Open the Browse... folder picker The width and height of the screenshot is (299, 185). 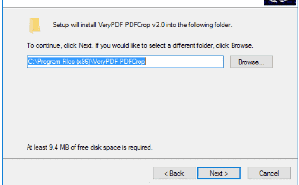coord(252,62)
